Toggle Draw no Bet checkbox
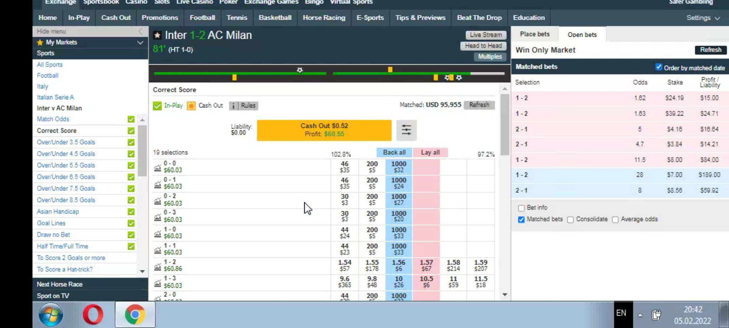The image size is (729, 328). coord(131,235)
